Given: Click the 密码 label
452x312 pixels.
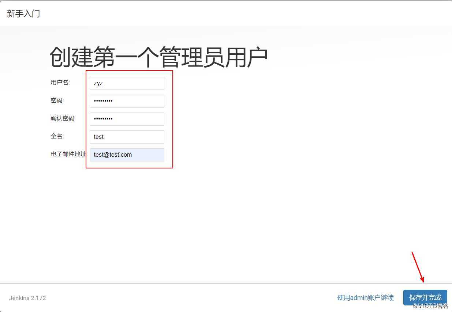Looking at the screenshot, I should click(57, 100).
